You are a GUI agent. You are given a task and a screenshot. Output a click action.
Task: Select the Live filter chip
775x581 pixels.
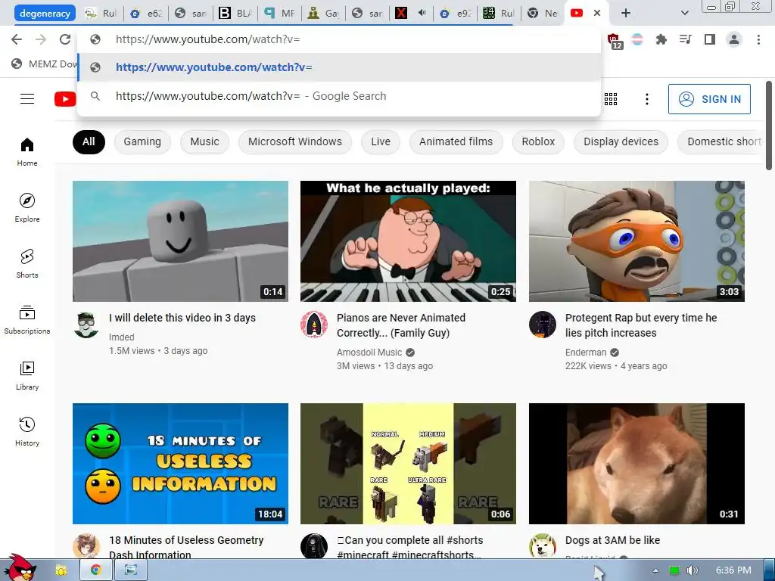(x=381, y=141)
